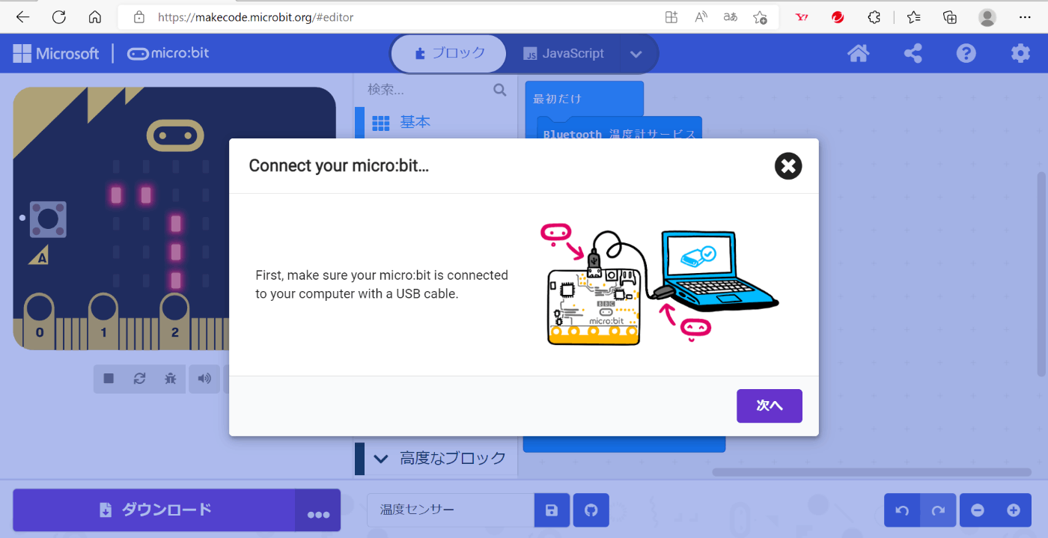Open browser favorites list
This screenshot has width=1048, height=538.
pos(914,16)
